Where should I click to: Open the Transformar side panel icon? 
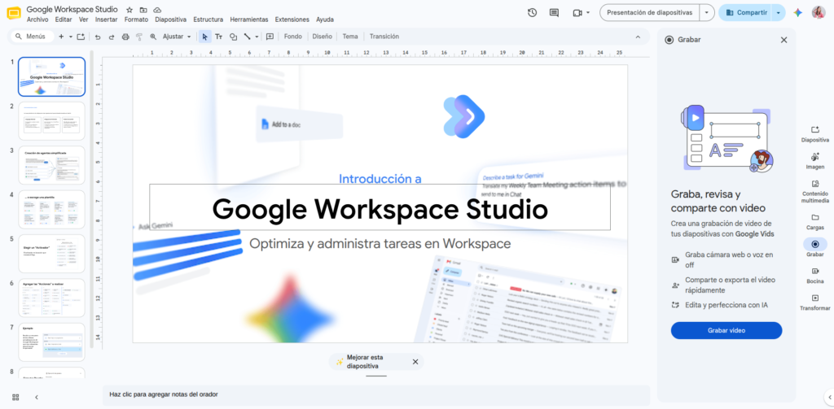point(814,302)
